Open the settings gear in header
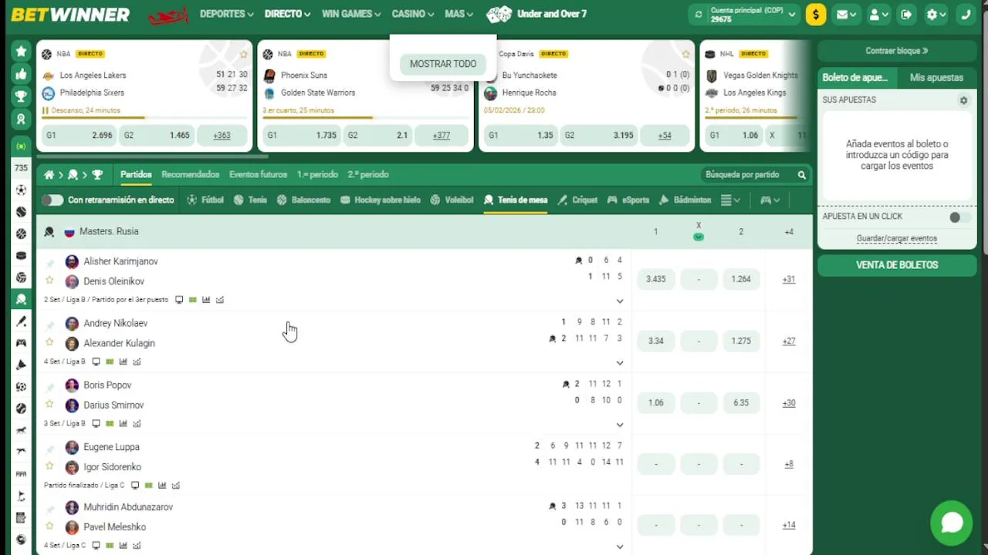988x555 pixels. coord(936,14)
